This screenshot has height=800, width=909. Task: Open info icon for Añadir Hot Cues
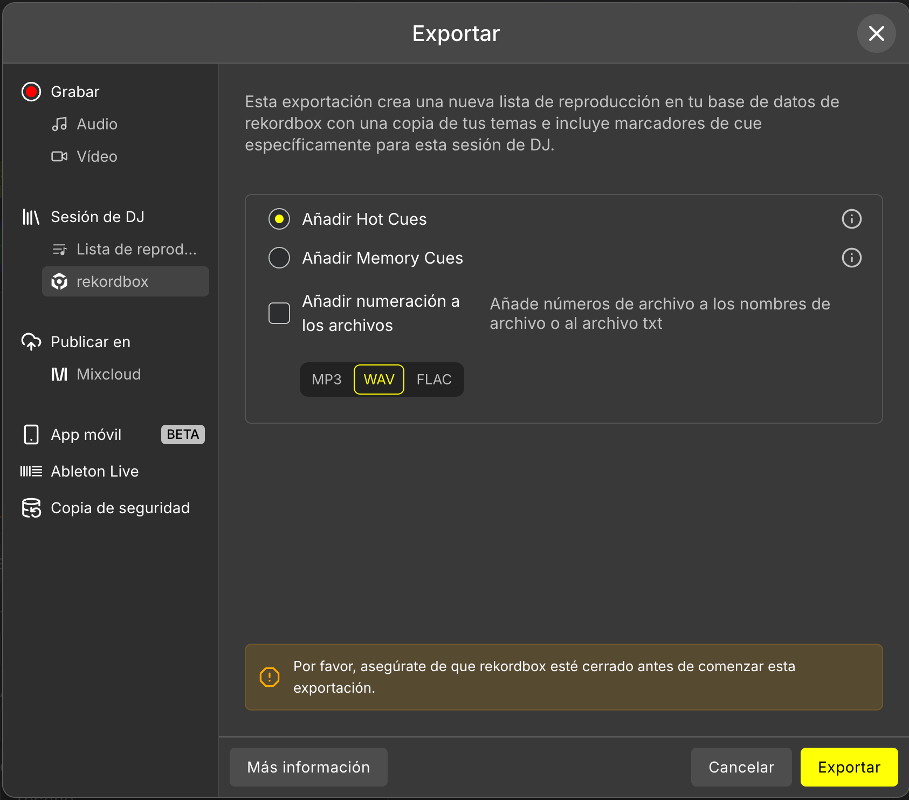pyautogui.click(x=851, y=219)
